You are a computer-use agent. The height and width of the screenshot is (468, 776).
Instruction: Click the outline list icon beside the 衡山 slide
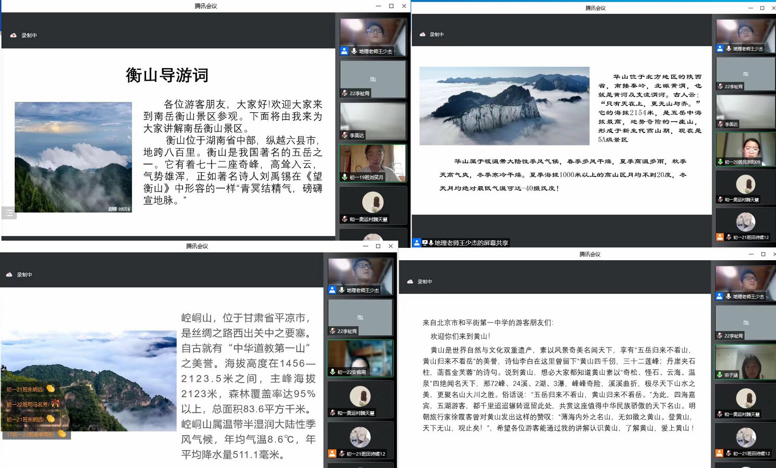(9, 213)
